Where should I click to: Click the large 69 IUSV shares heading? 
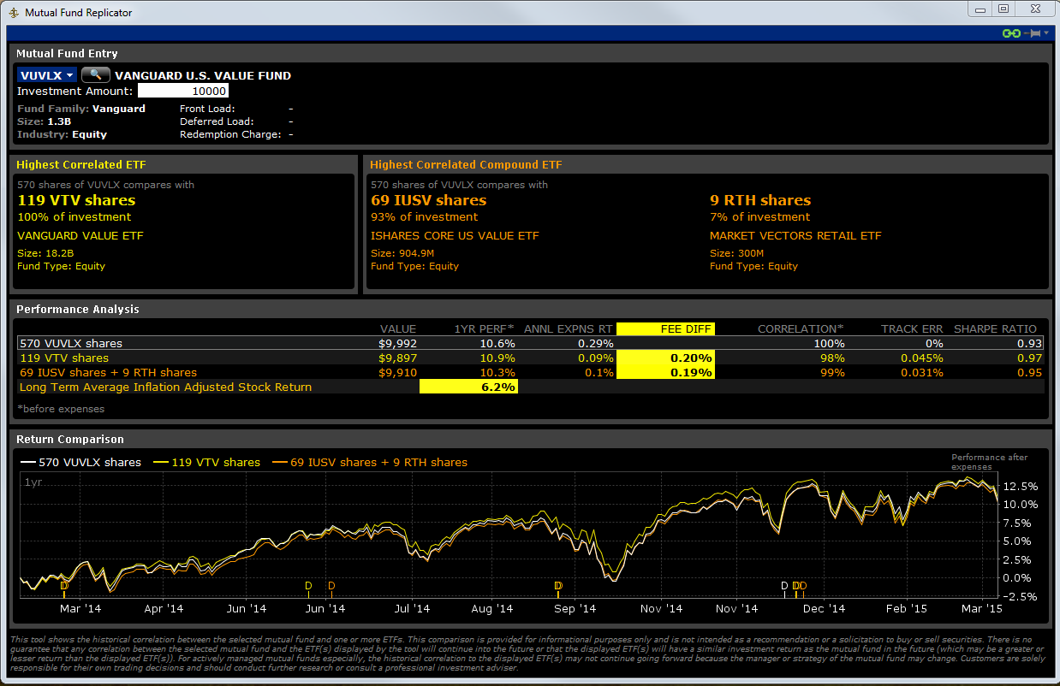[428, 200]
